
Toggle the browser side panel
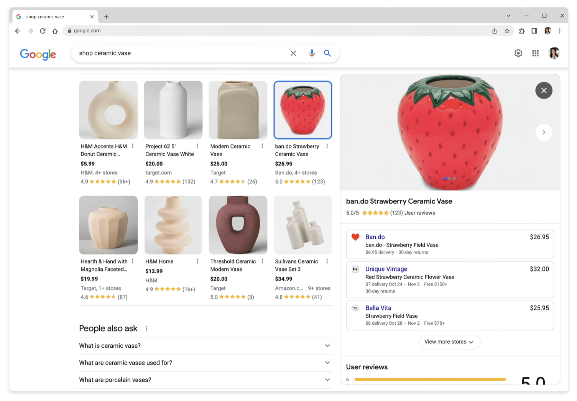pyautogui.click(x=534, y=31)
